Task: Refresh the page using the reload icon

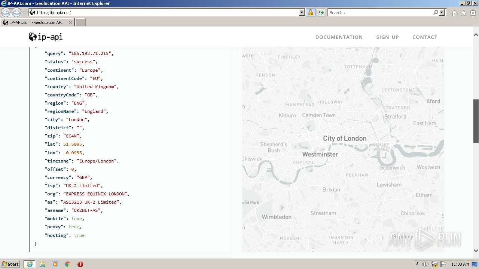Action: tap(321, 12)
